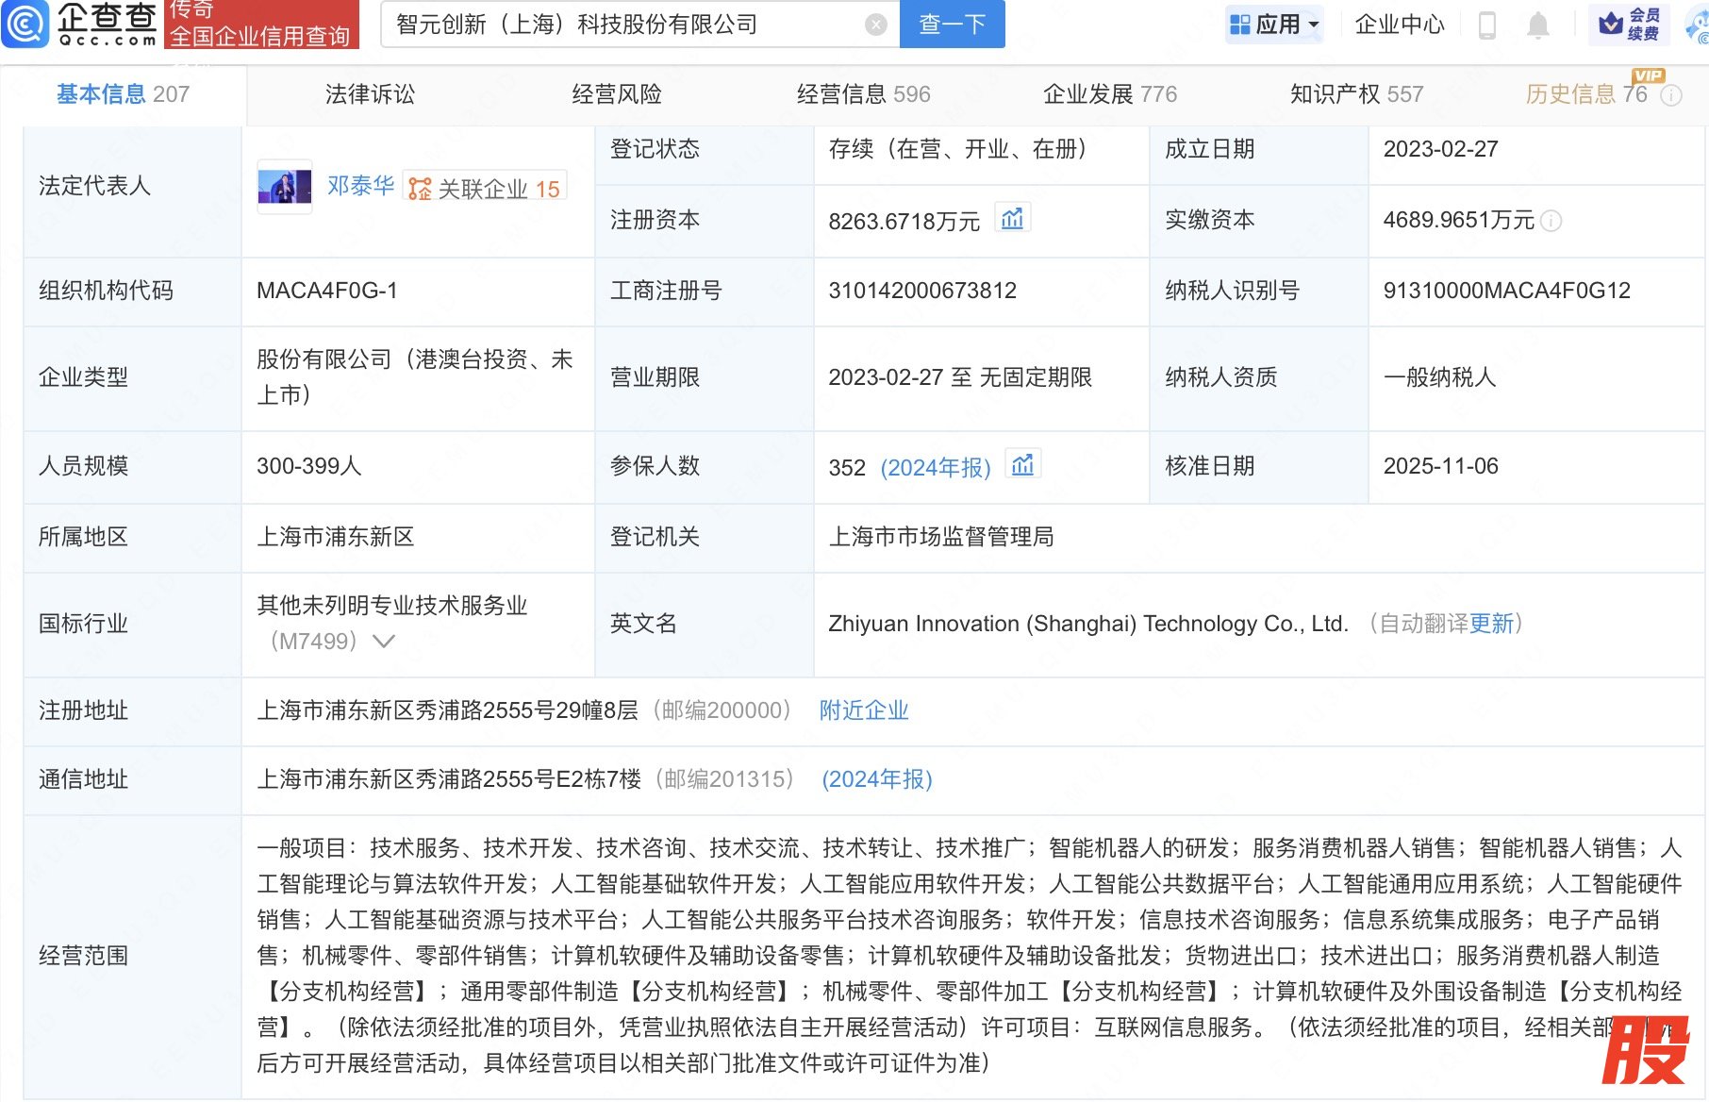1709x1102 pixels.
Task: Expand the 国标行业 M7499 chevron
Action: click(x=383, y=642)
